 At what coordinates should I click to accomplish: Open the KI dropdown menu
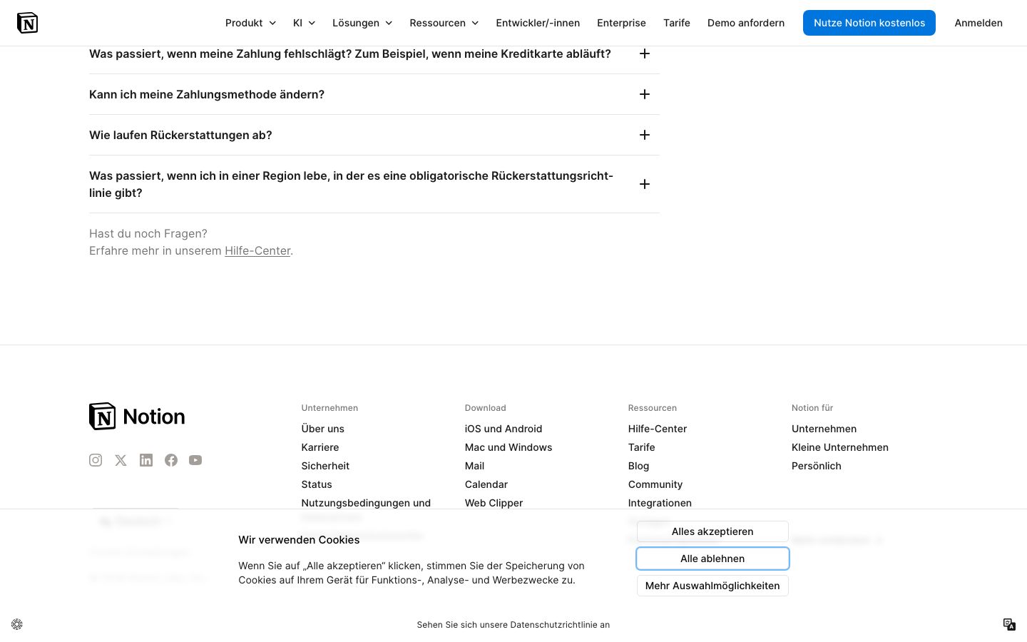pyautogui.click(x=304, y=23)
